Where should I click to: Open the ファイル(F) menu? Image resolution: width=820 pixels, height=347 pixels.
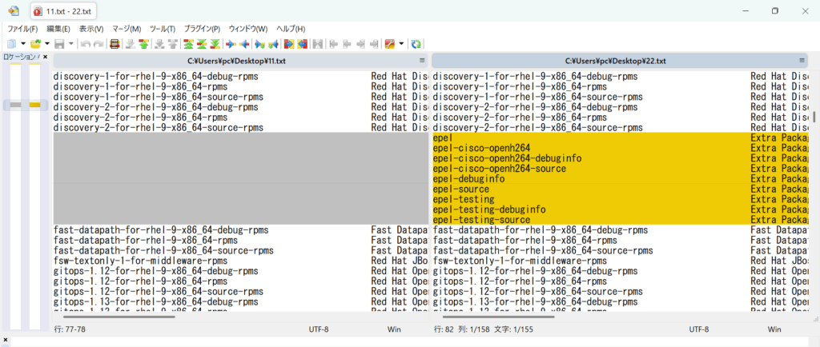[22, 29]
